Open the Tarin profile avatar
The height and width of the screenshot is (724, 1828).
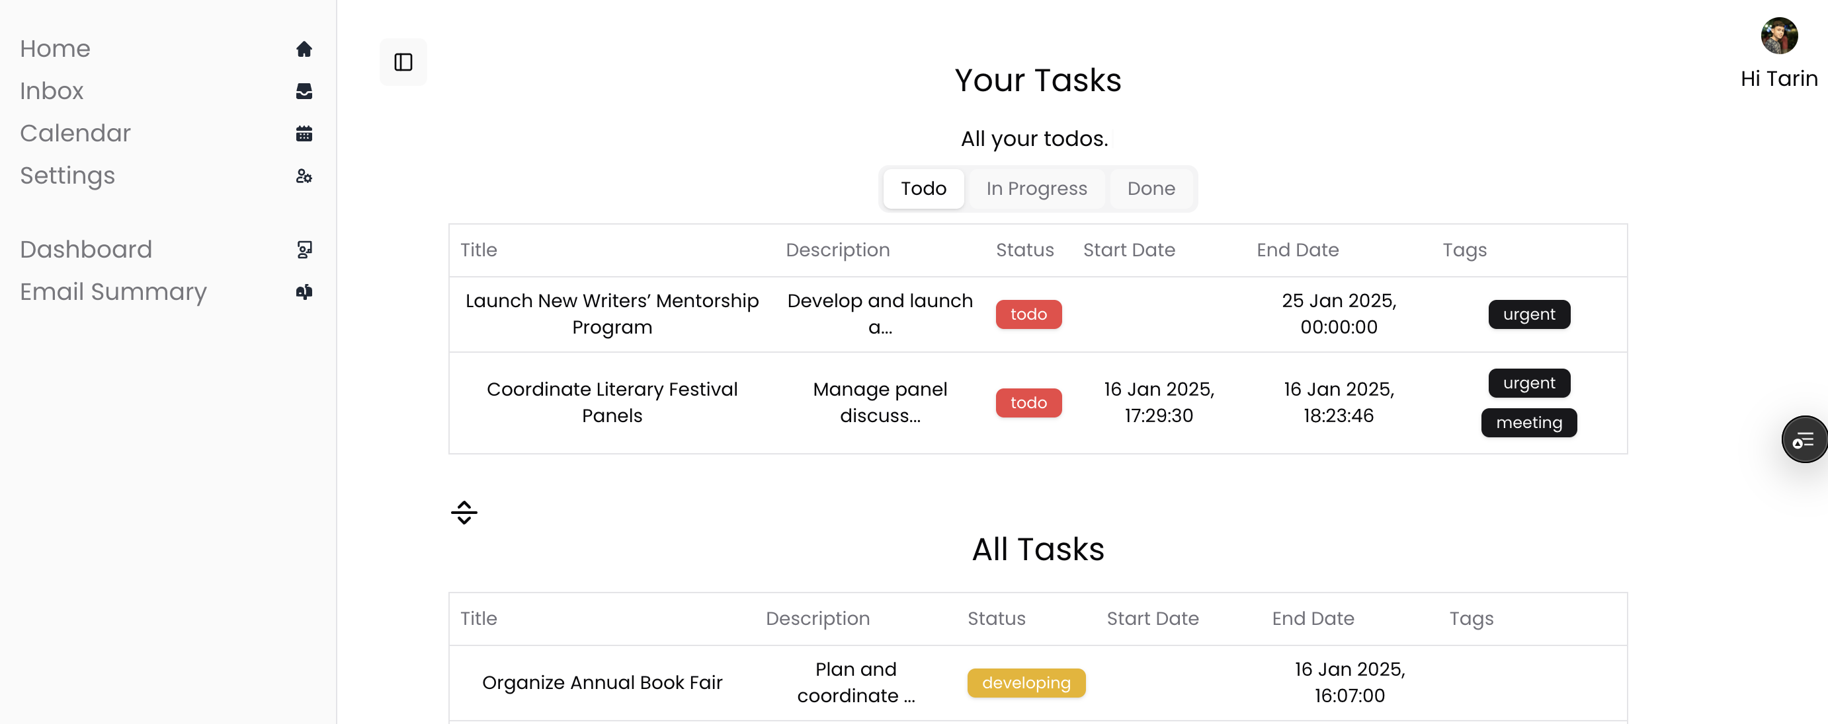(1778, 36)
